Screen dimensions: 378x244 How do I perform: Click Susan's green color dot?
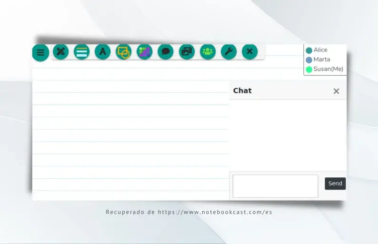(x=309, y=70)
